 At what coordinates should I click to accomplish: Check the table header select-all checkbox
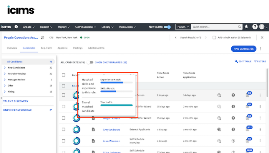(x=63, y=75)
